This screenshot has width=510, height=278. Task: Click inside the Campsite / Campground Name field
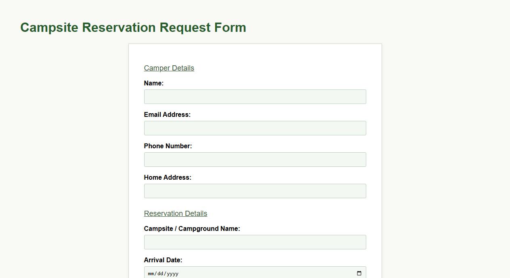pyautogui.click(x=255, y=242)
